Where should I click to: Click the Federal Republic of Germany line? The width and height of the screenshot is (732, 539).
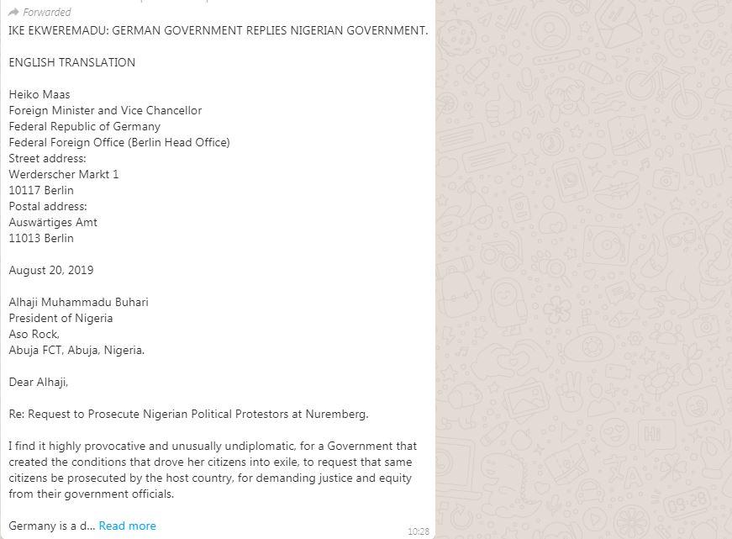85,127
